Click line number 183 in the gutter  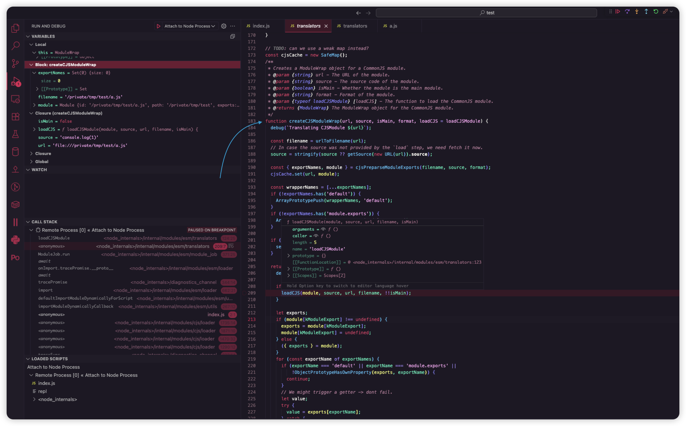pyautogui.click(x=252, y=121)
